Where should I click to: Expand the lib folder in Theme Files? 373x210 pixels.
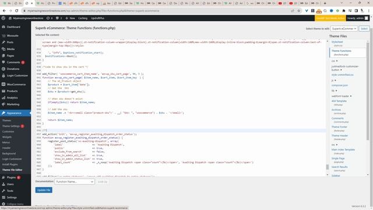point(336,91)
